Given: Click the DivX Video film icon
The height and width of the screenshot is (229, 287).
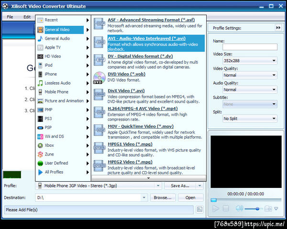Looking at the screenshot, I should 99,94.
